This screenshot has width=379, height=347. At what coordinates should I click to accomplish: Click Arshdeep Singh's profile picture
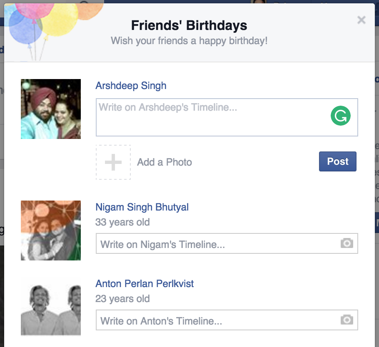pyautogui.click(x=51, y=109)
